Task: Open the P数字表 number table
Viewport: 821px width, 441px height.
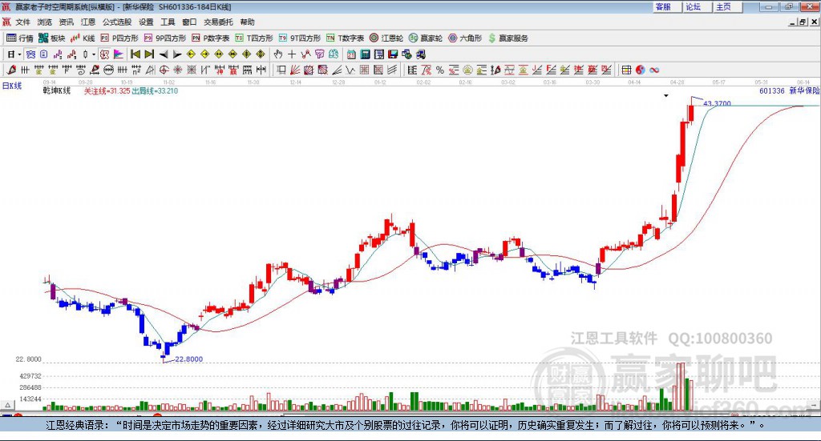Action: click(211, 38)
